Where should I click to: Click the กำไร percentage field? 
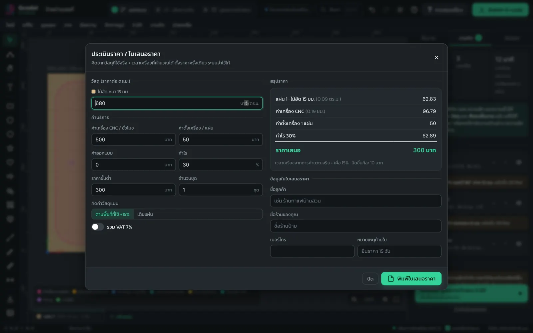[x=221, y=165]
